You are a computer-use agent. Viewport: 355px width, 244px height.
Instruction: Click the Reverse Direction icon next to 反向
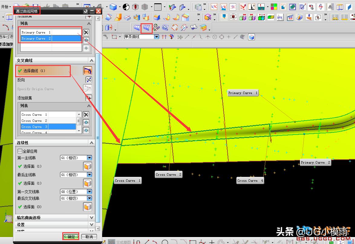(x=89, y=80)
